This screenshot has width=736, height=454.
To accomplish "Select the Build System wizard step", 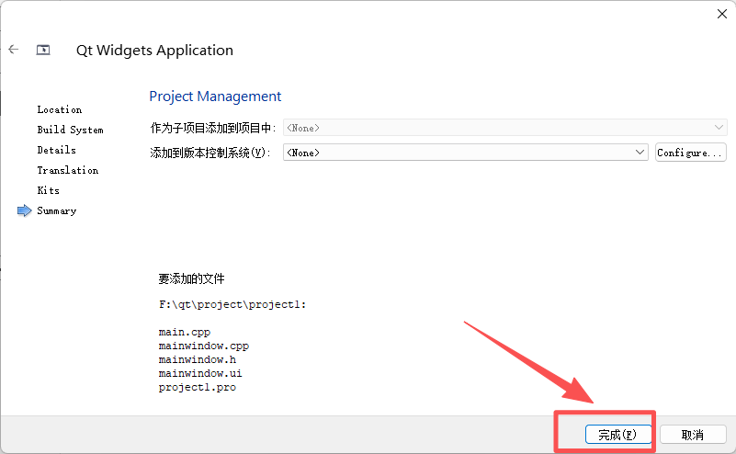I will (71, 130).
